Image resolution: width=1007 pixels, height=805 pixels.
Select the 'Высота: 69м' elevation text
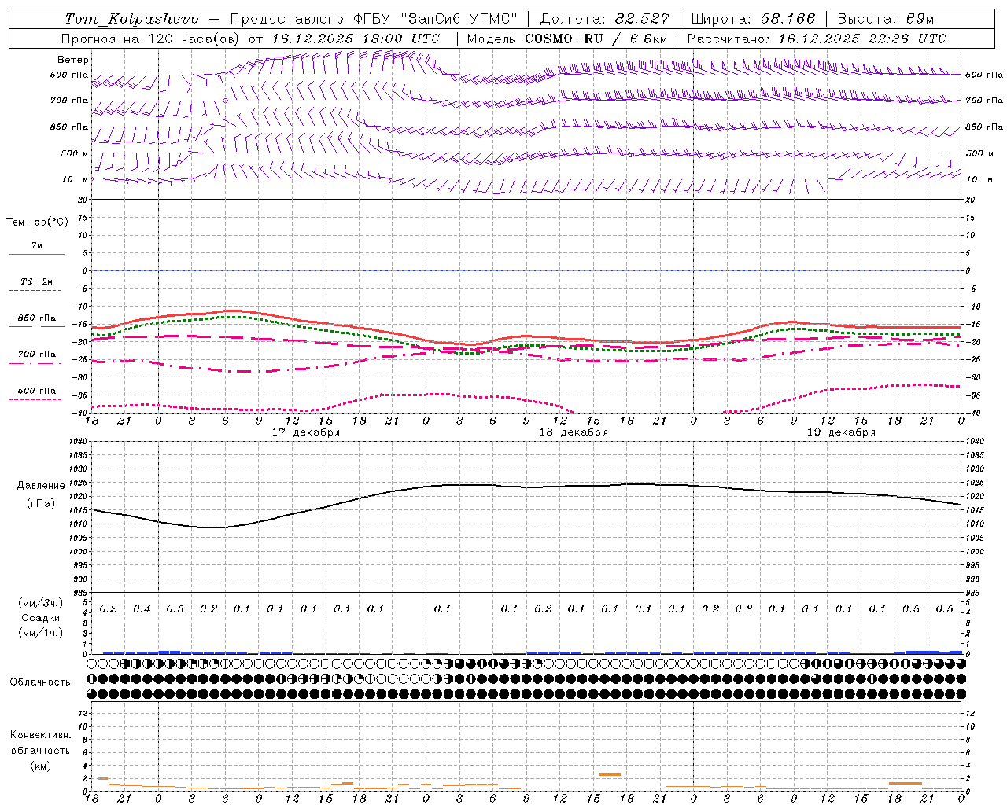886,19
